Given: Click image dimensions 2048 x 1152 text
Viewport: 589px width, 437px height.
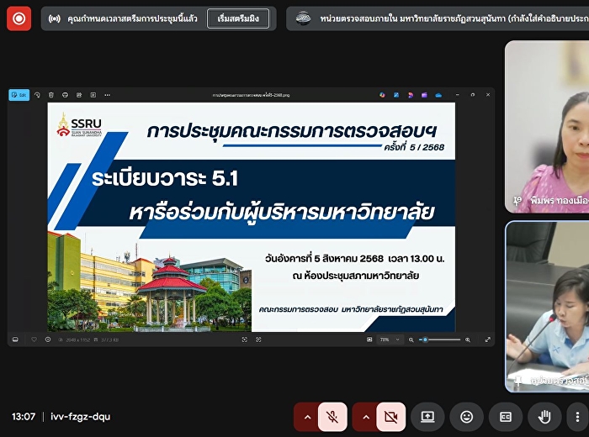Looking at the screenshot, I should (77, 340).
